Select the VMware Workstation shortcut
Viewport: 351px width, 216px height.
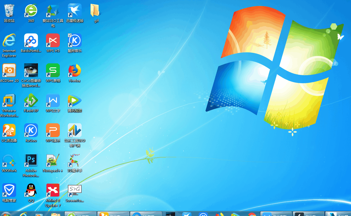[9, 101]
